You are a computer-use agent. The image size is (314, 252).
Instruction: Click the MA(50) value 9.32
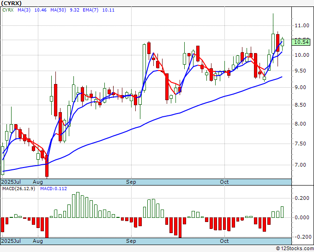(74, 10)
